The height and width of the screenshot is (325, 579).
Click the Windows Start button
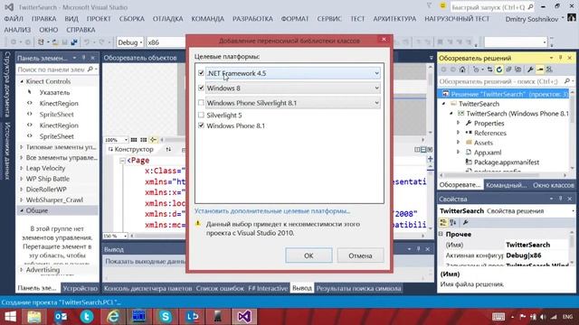coord(10,317)
